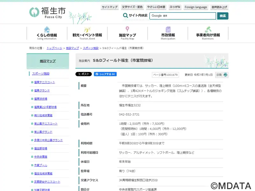Open 市政情報 document icon
This screenshot has height=191, width=255.
[x=168, y=30]
